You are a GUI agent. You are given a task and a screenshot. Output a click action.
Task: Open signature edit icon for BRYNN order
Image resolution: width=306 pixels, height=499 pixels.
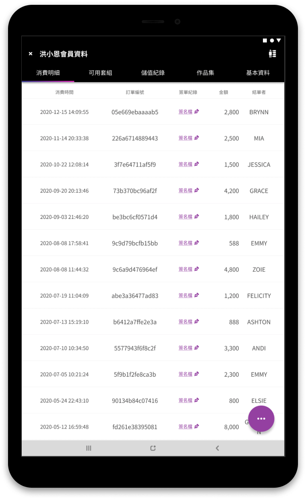point(197,112)
